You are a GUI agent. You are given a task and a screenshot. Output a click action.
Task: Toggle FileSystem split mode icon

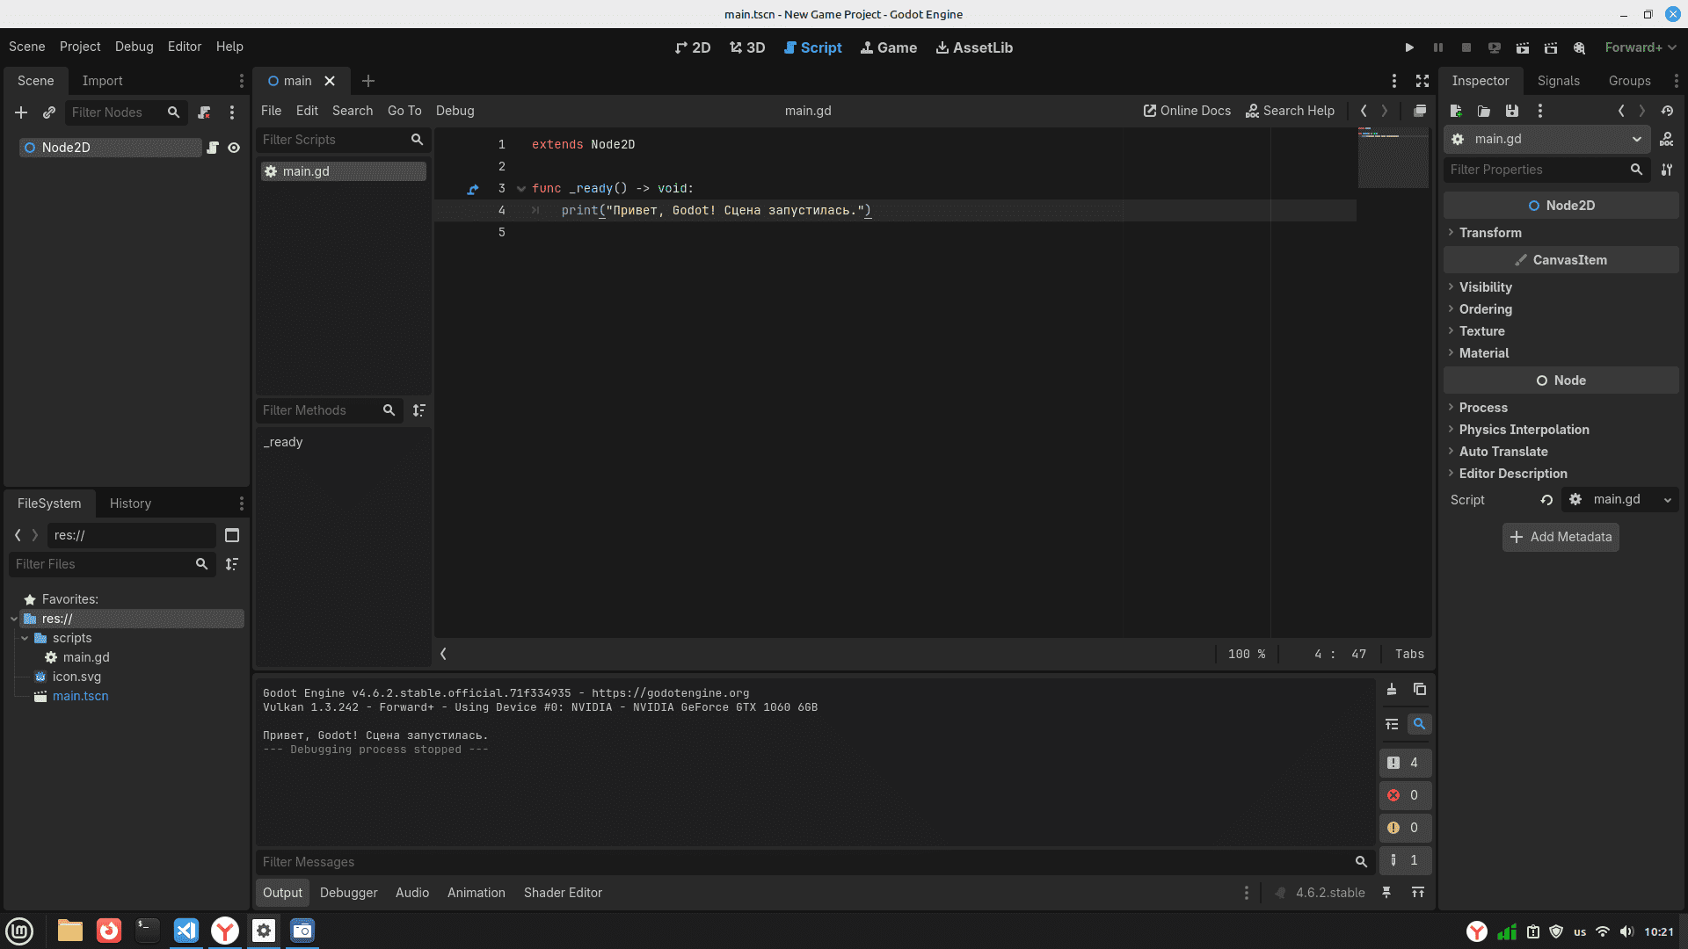click(232, 535)
